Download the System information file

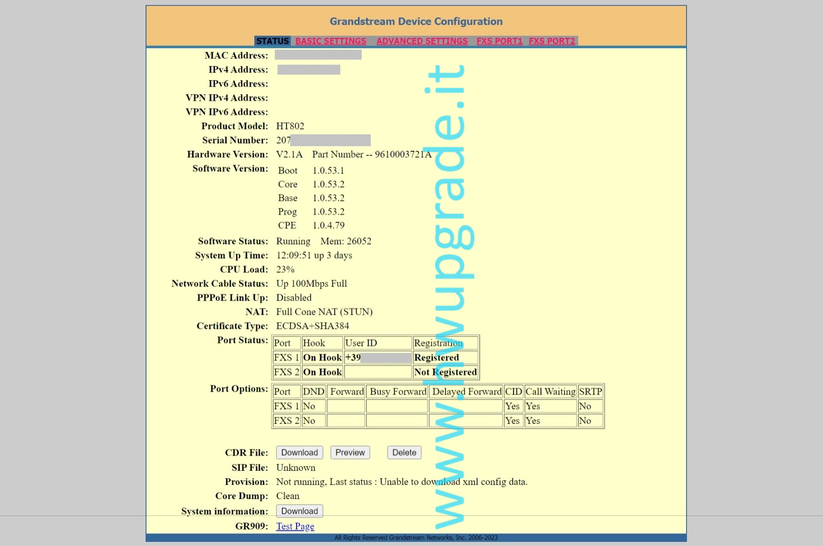(299, 511)
